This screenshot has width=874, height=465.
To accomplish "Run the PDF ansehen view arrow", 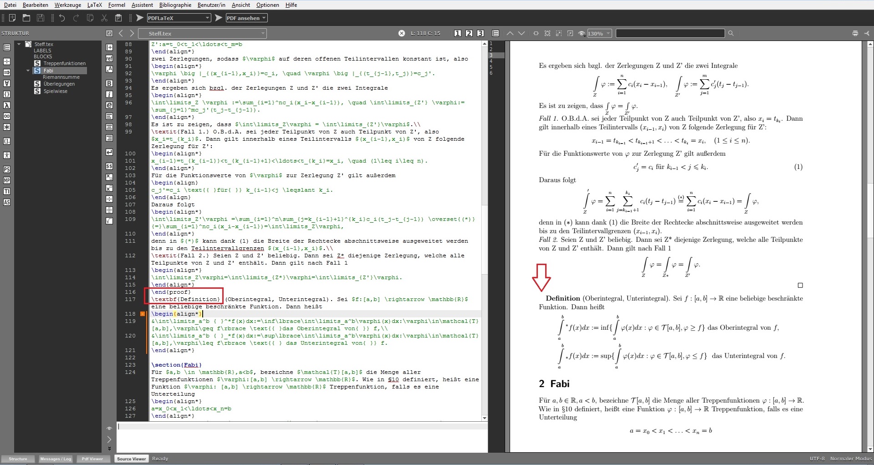I will [x=219, y=18].
